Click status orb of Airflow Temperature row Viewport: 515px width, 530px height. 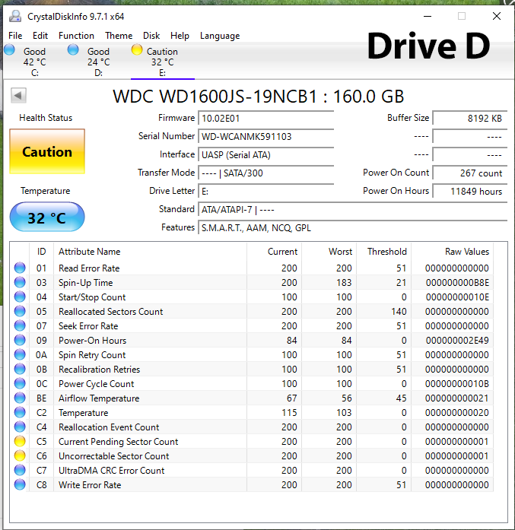20,398
